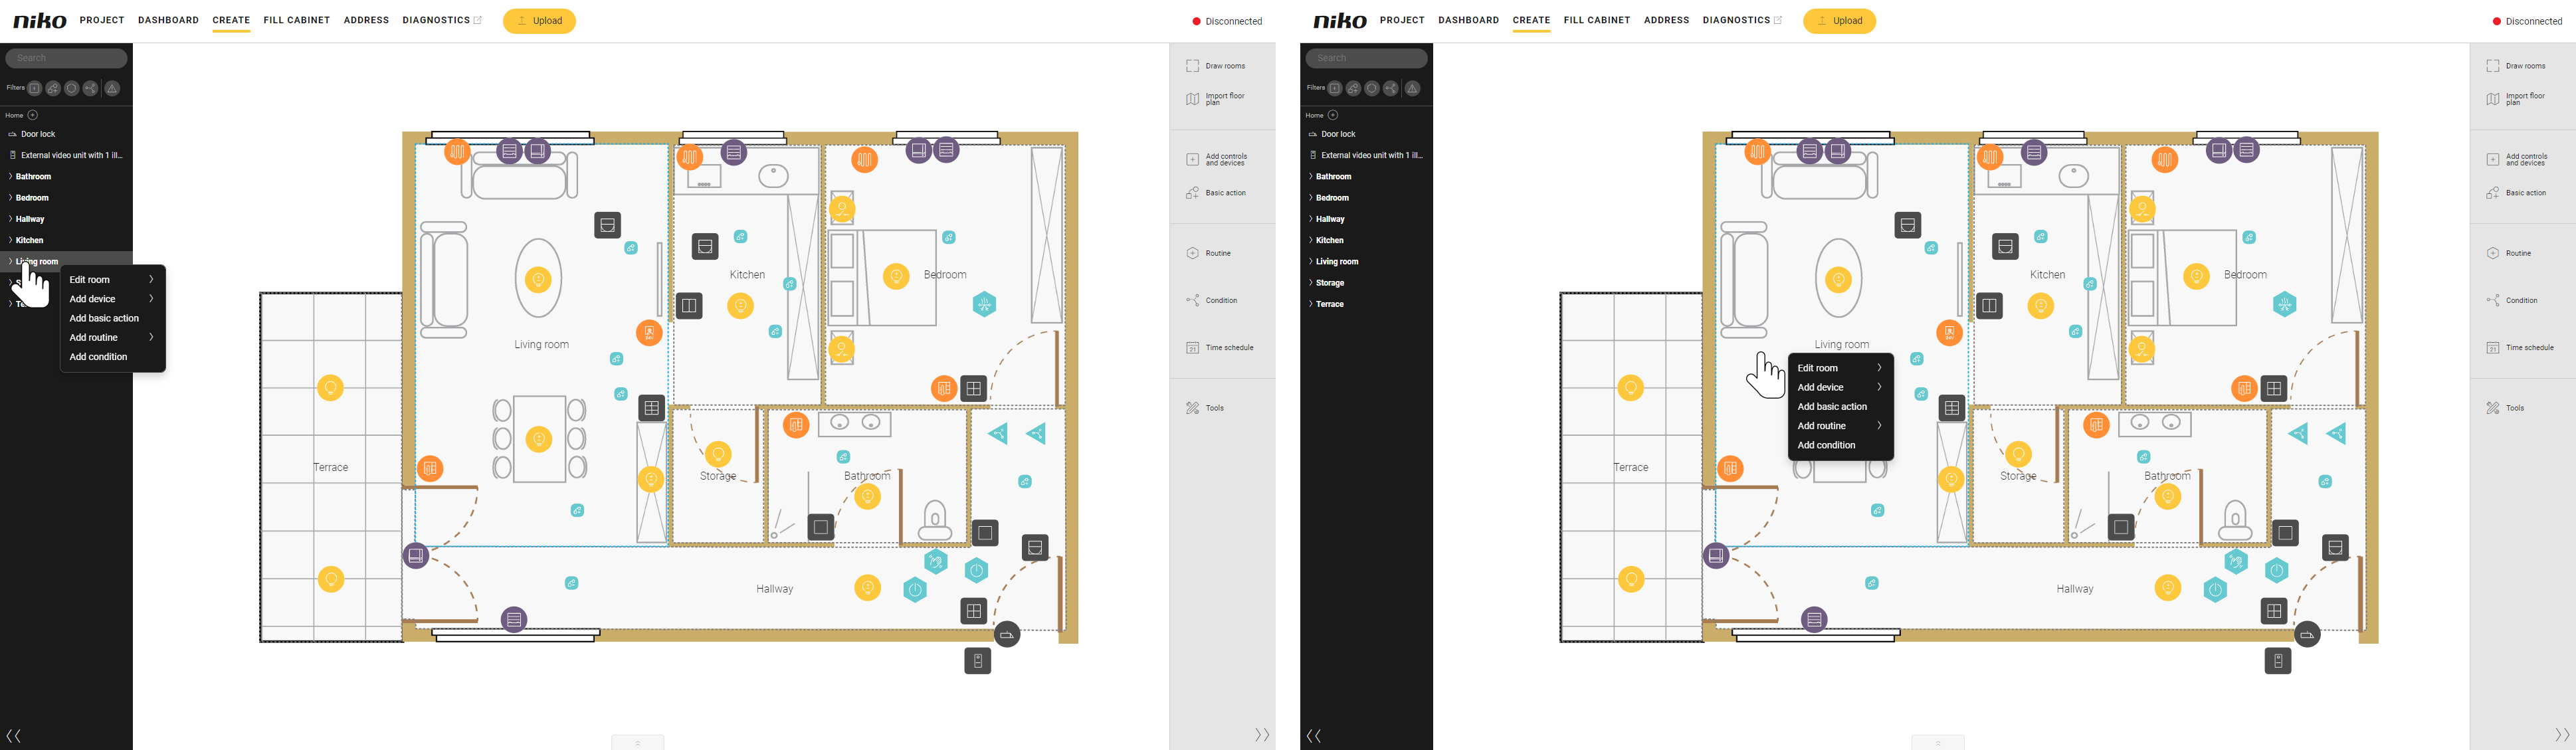Click the Search field in right window's sidebar
The height and width of the screenshot is (750, 2576).
point(1366,58)
